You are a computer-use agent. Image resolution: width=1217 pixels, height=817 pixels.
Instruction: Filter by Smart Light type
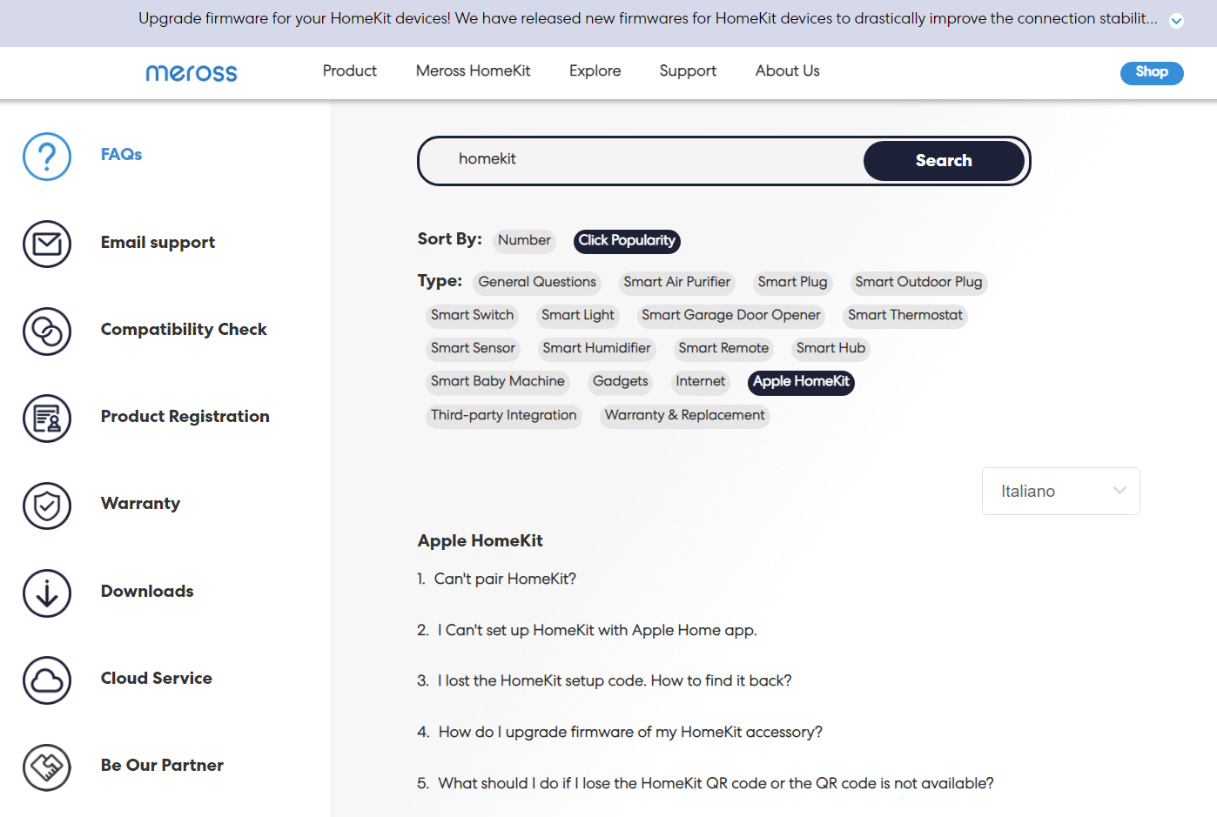click(x=578, y=316)
